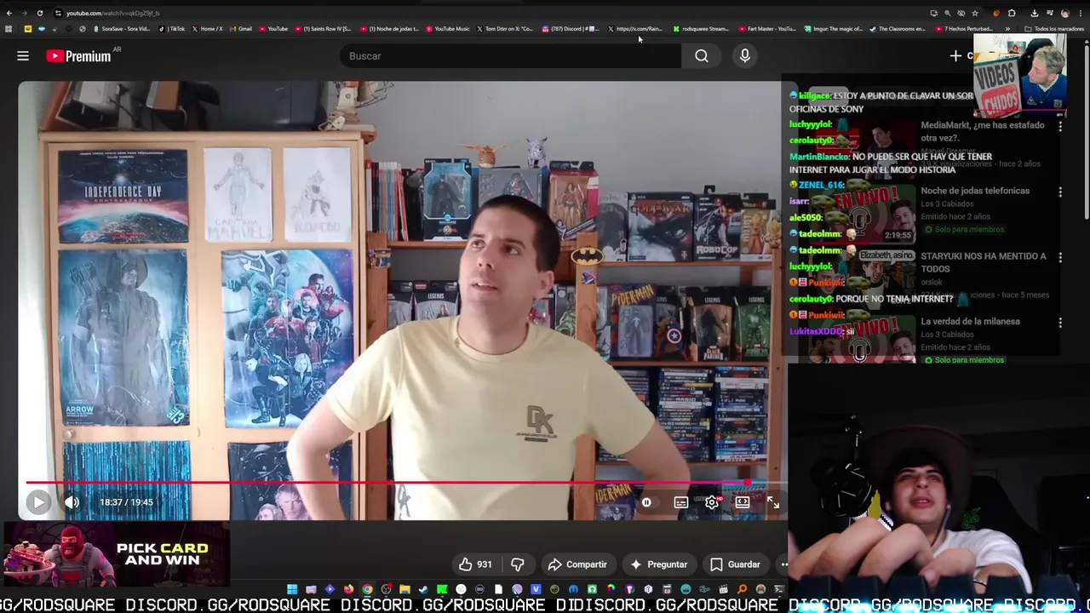Open options menu for STARYUKI NOS HA MENTIDO
Screen dimensions: 1090x613
click(x=1060, y=257)
